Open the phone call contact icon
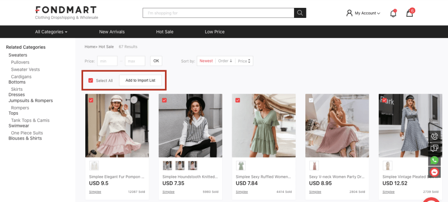The image size is (448, 202). pos(434,136)
